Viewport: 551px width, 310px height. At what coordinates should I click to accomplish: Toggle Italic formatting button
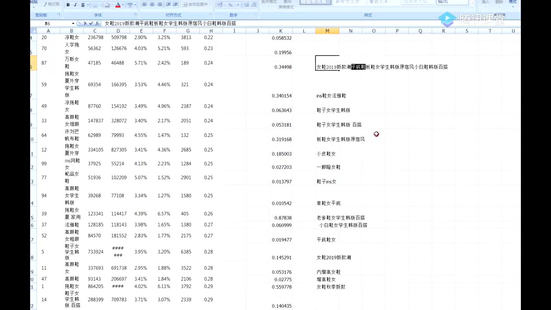(75, 5)
